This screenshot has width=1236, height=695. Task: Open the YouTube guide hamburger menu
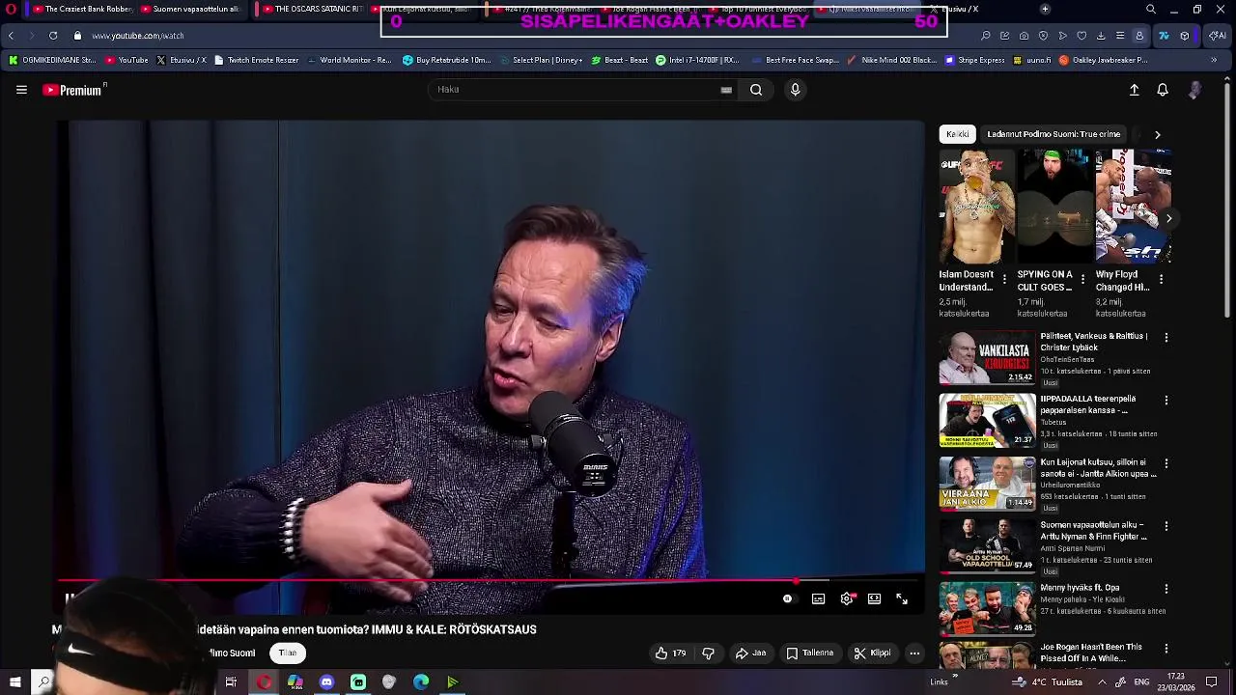21,90
